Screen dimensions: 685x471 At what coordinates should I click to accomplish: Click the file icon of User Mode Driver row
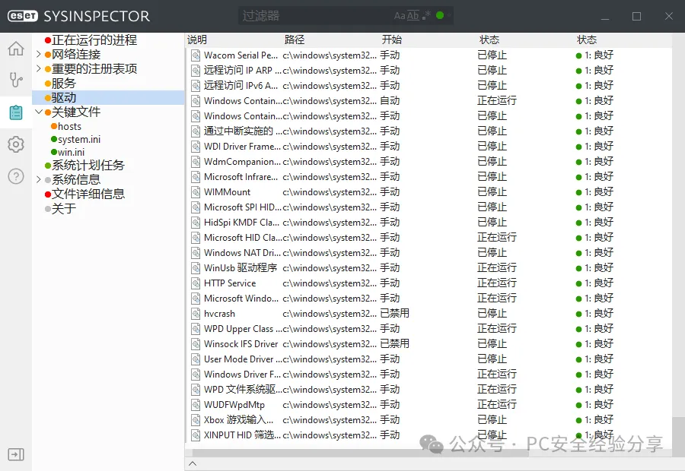coord(196,359)
